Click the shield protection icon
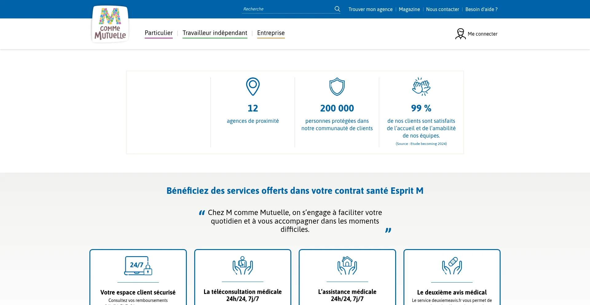590x305 pixels. coord(337,87)
